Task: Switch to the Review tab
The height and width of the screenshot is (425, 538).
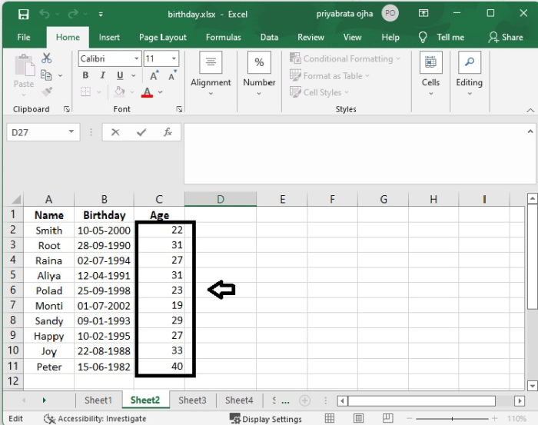Action: (x=311, y=37)
